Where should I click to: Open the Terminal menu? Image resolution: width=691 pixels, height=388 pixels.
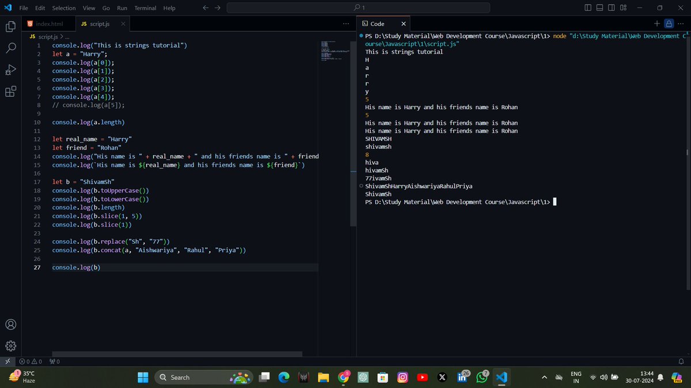[146, 8]
